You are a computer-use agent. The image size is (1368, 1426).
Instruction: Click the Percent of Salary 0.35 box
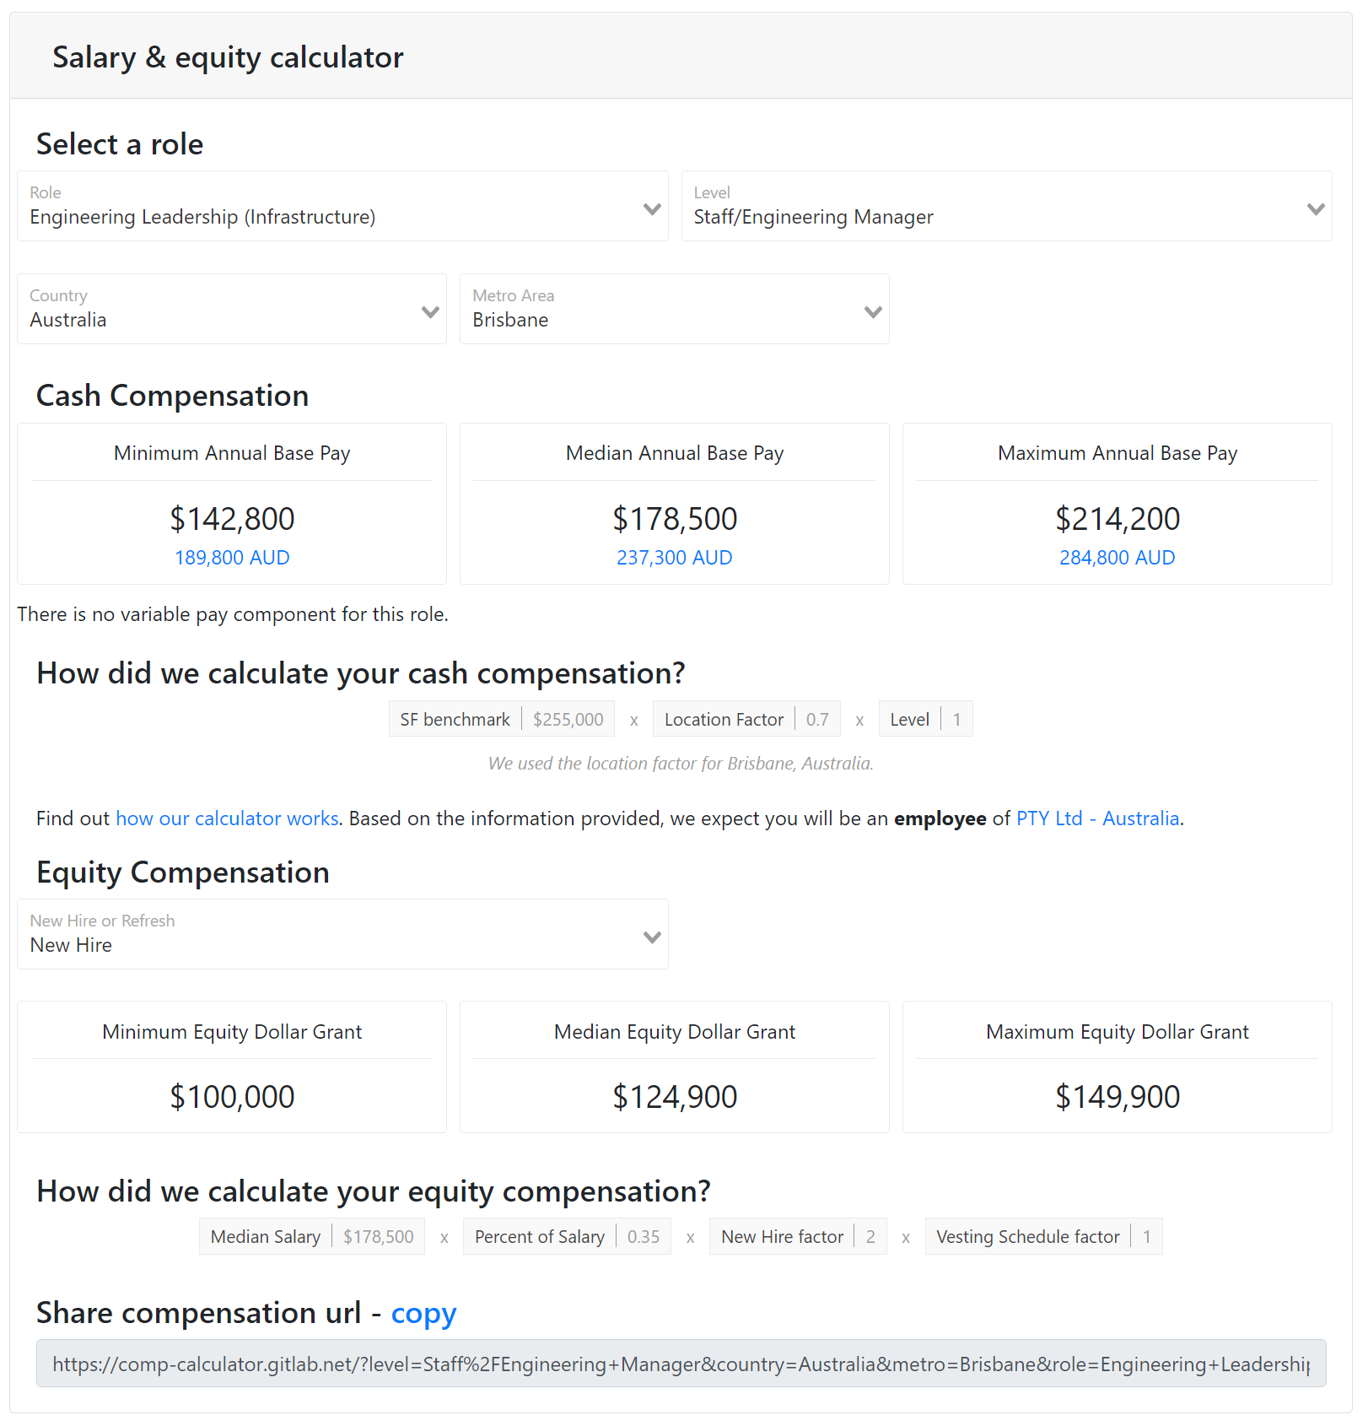click(x=643, y=1237)
